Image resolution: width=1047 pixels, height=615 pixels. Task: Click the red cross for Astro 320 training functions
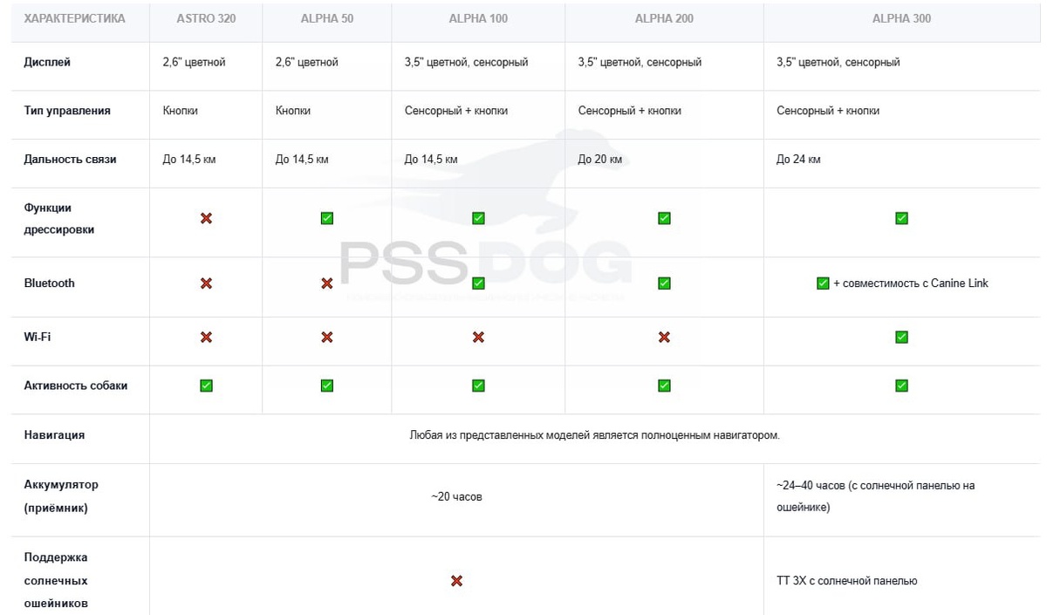pos(206,218)
